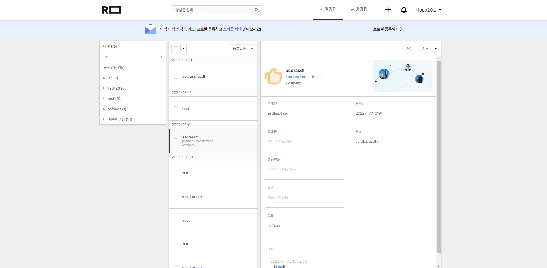The width and height of the screenshot is (547, 268).
Task: Click the 편집 button
Action: (x=409, y=49)
